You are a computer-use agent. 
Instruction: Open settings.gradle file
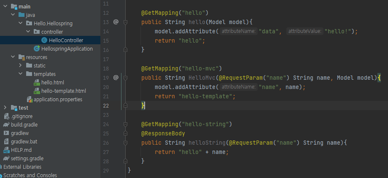27,158
